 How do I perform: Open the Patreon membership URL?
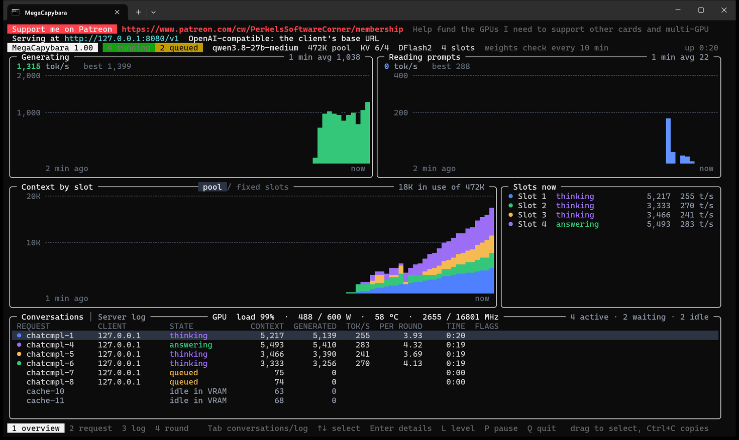tap(262, 29)
